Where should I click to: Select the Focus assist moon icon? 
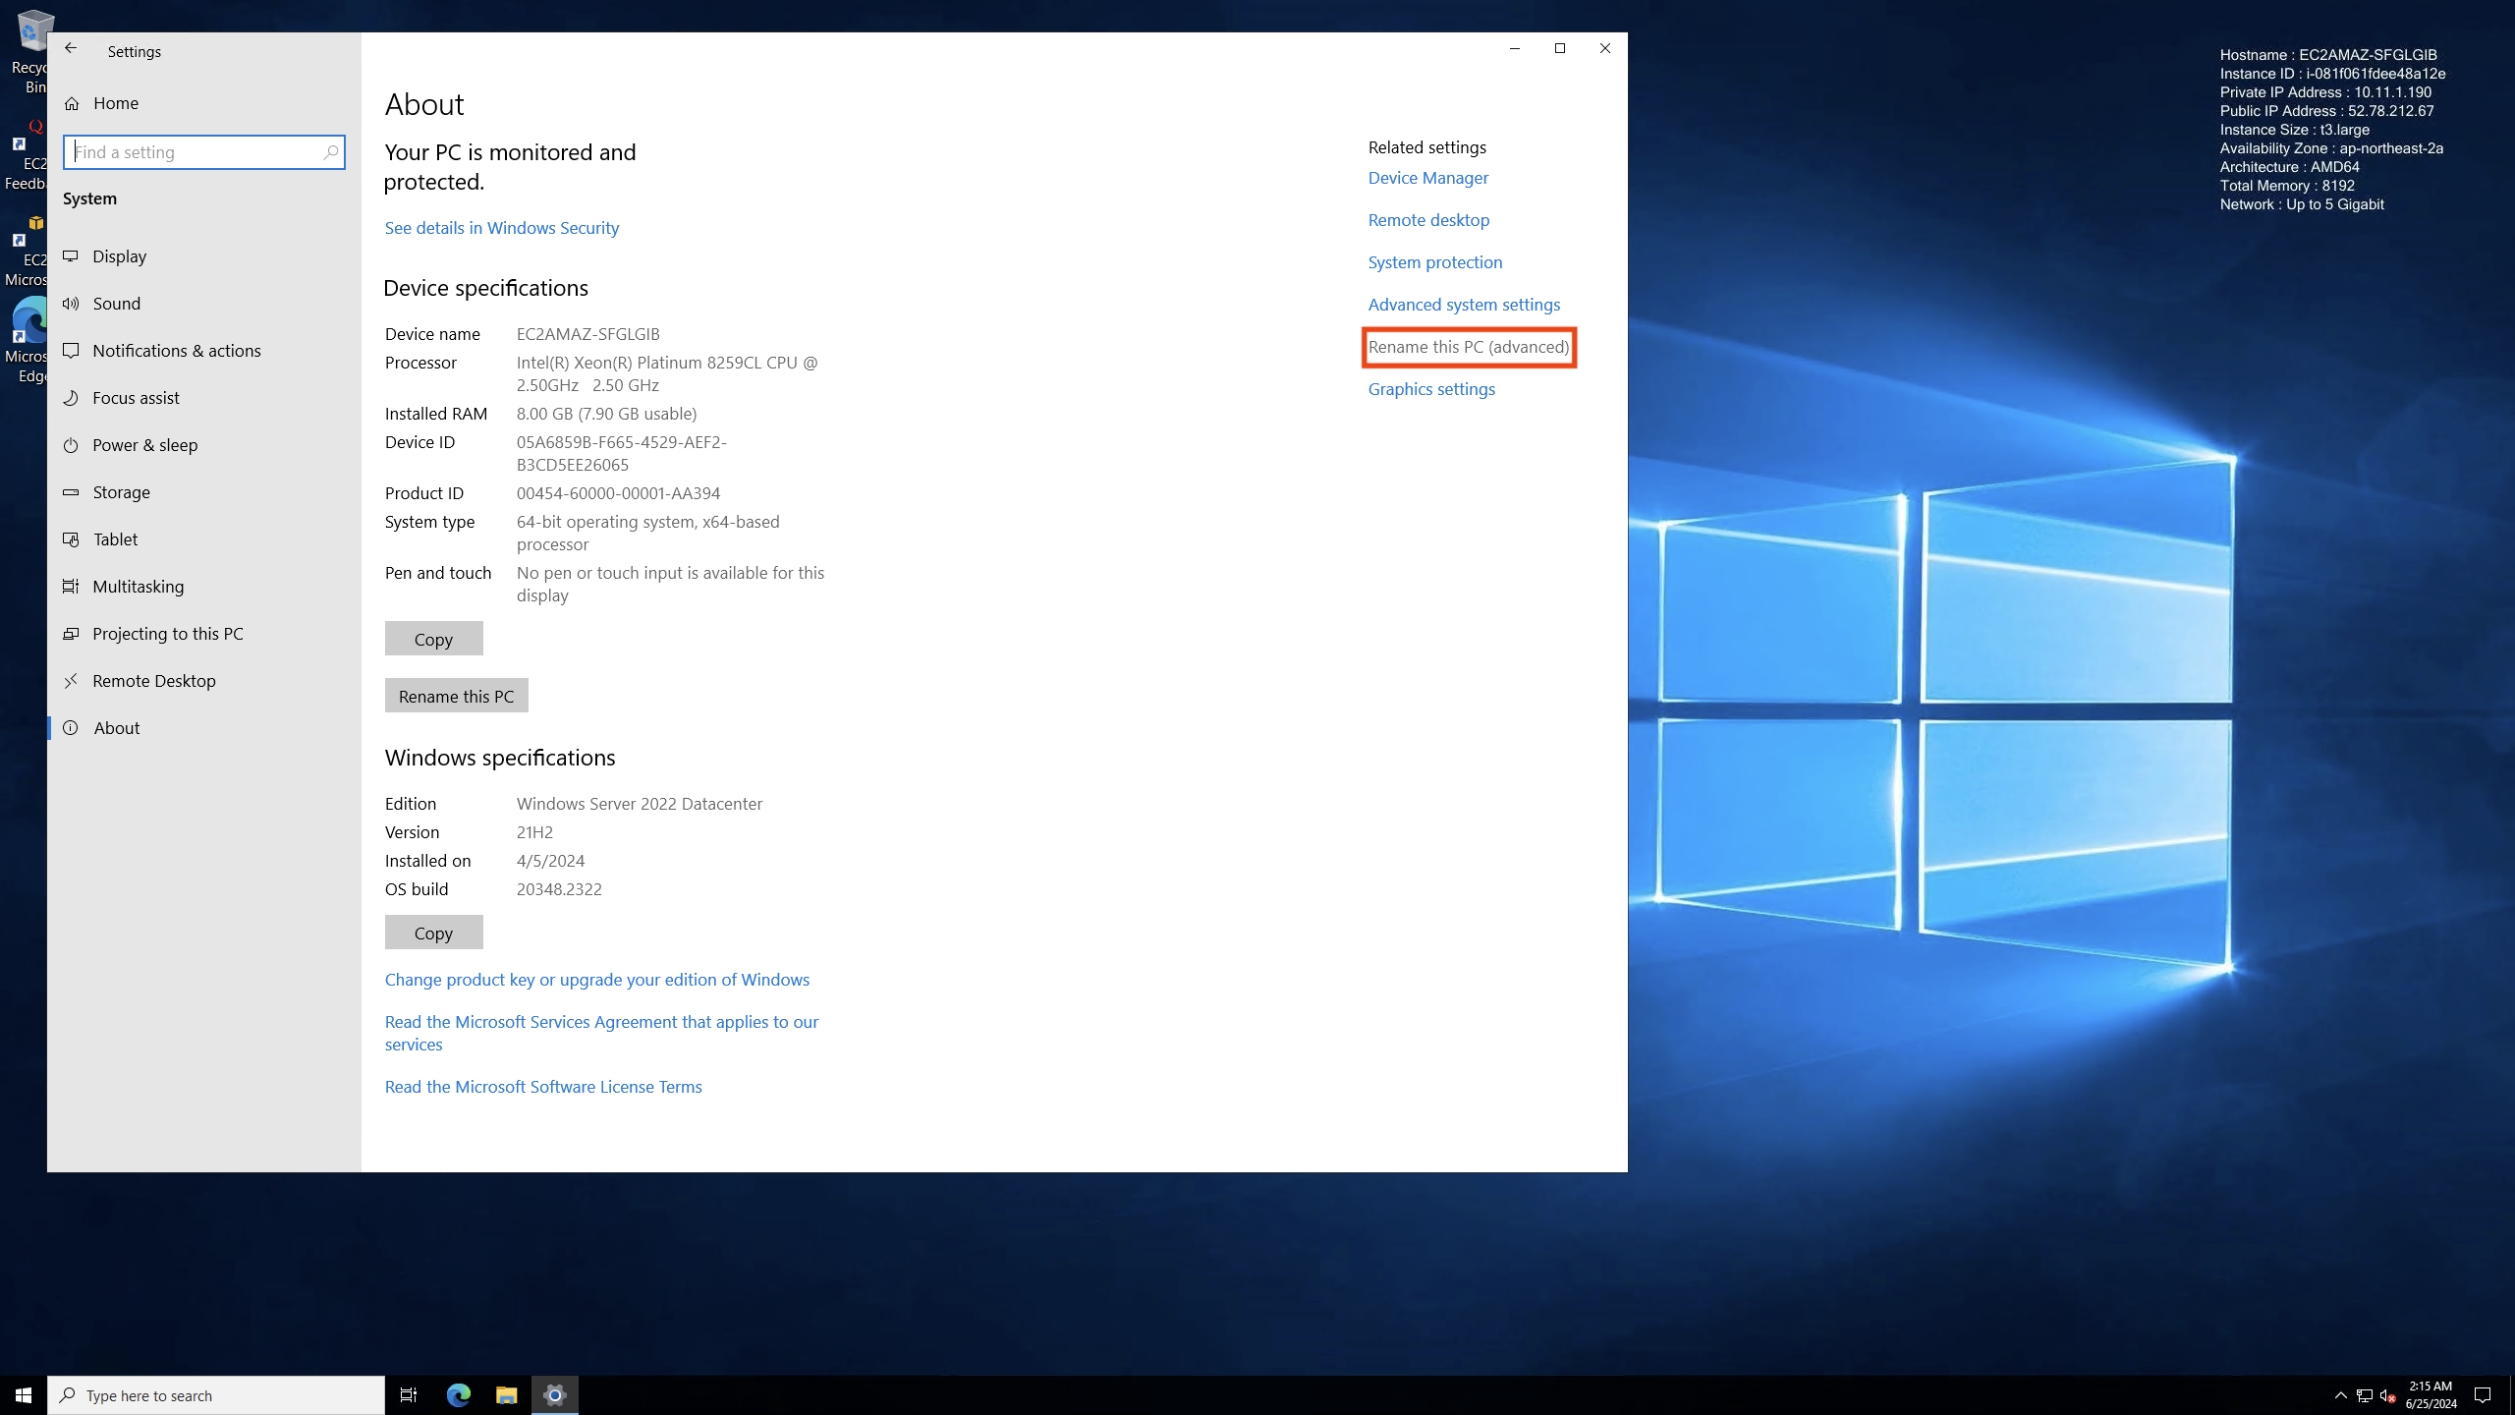click(71, 398)
